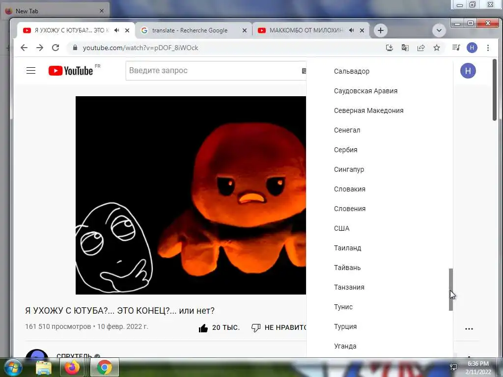Mute audio on the МАККОМБО tab

pyautogui.click(x=352, y=30)
